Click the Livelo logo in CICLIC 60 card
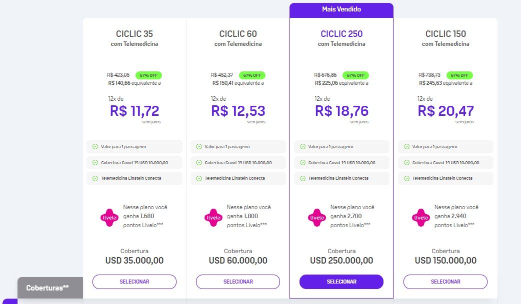 tap(213, 217)
